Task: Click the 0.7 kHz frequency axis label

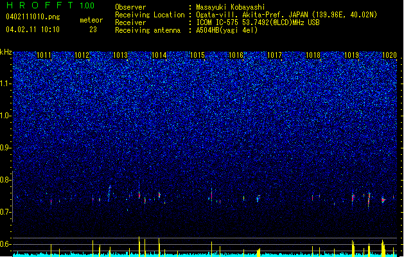Action: (x=6, y=212)
